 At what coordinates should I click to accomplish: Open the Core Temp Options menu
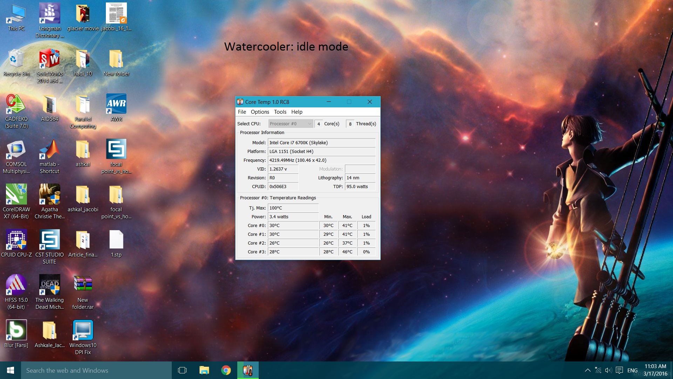click(260, 112)
